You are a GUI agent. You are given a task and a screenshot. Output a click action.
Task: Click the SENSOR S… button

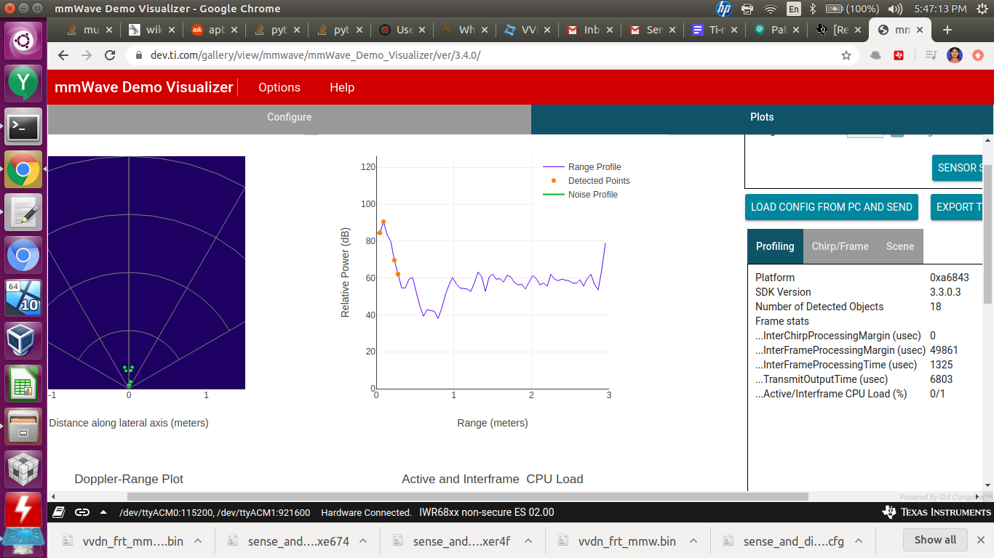(x=958, y=168)
